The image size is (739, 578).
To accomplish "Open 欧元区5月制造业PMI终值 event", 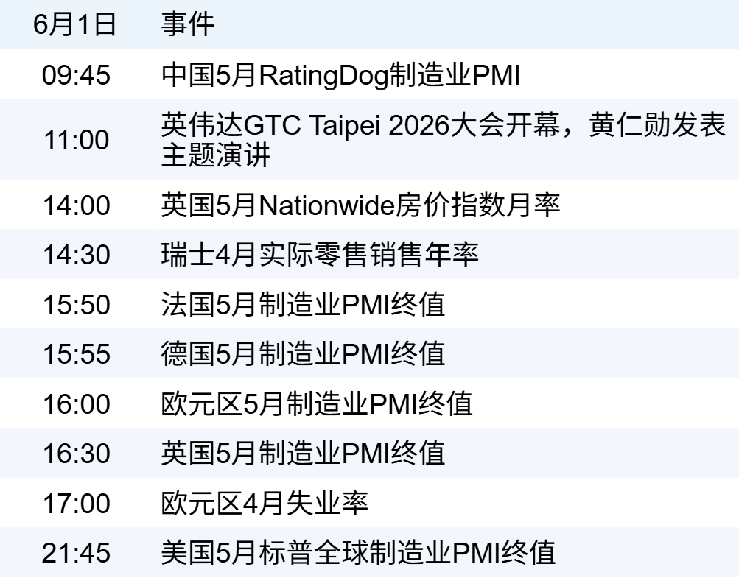I will tap(317, 403).
